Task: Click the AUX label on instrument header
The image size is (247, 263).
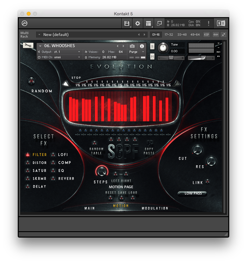Action: (x=218, y=52)
